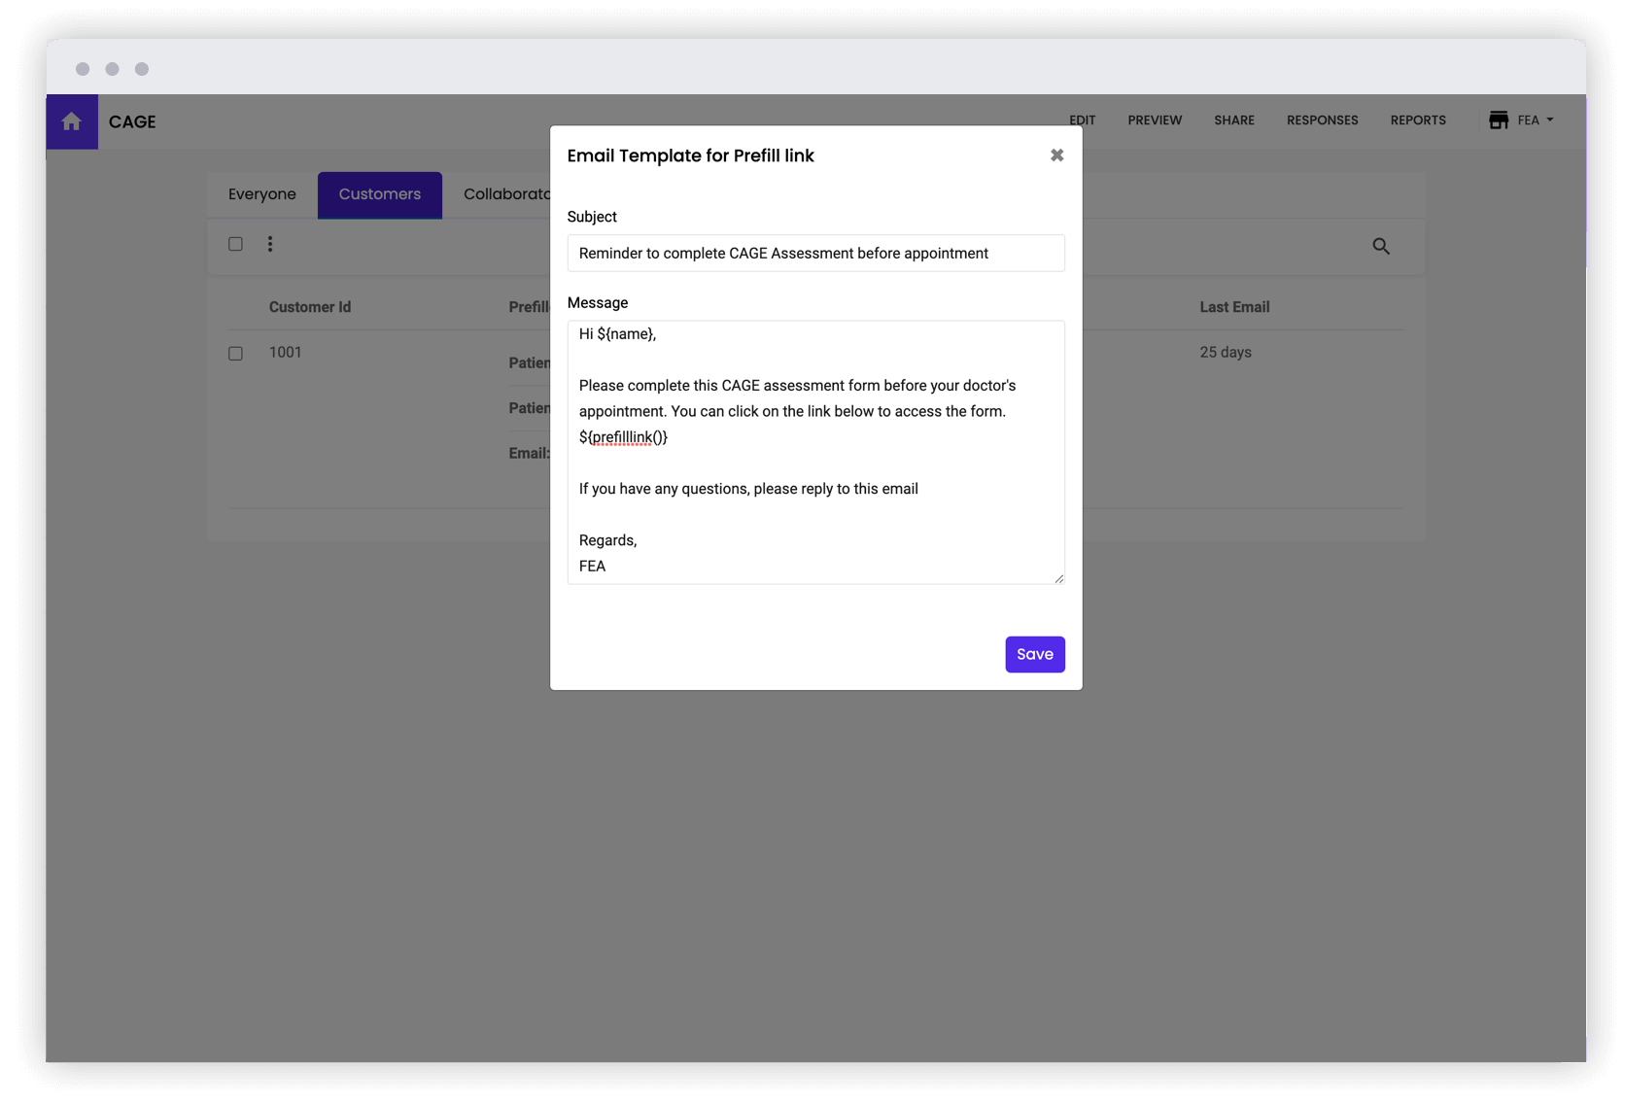Expand the textarea using its resize handle
The image size is (1625, 1103).
[x=1057, y=578]
